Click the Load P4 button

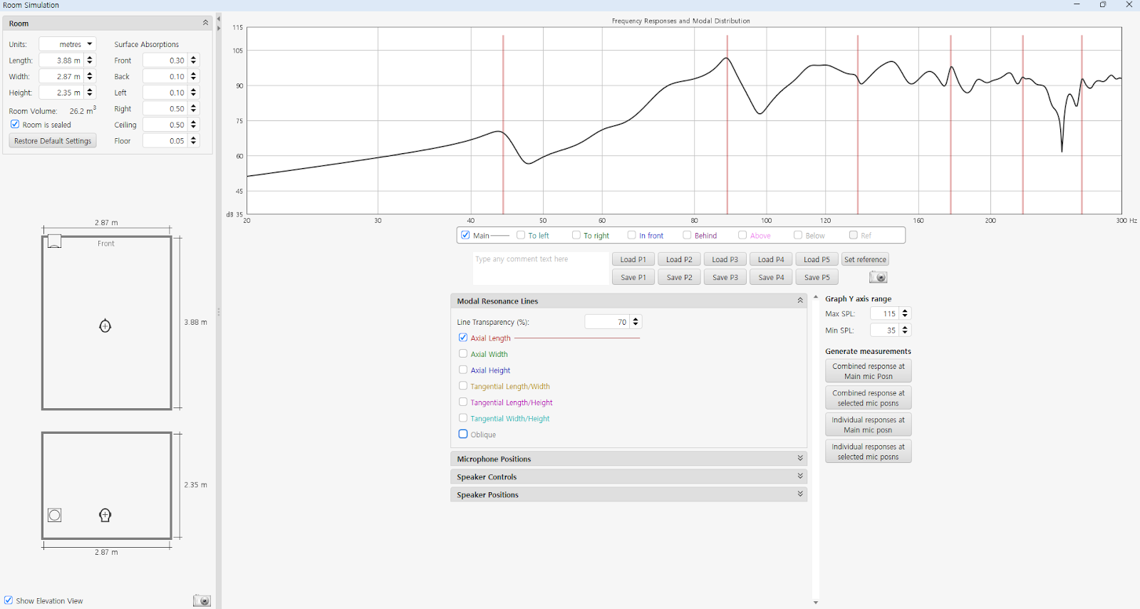771,259
